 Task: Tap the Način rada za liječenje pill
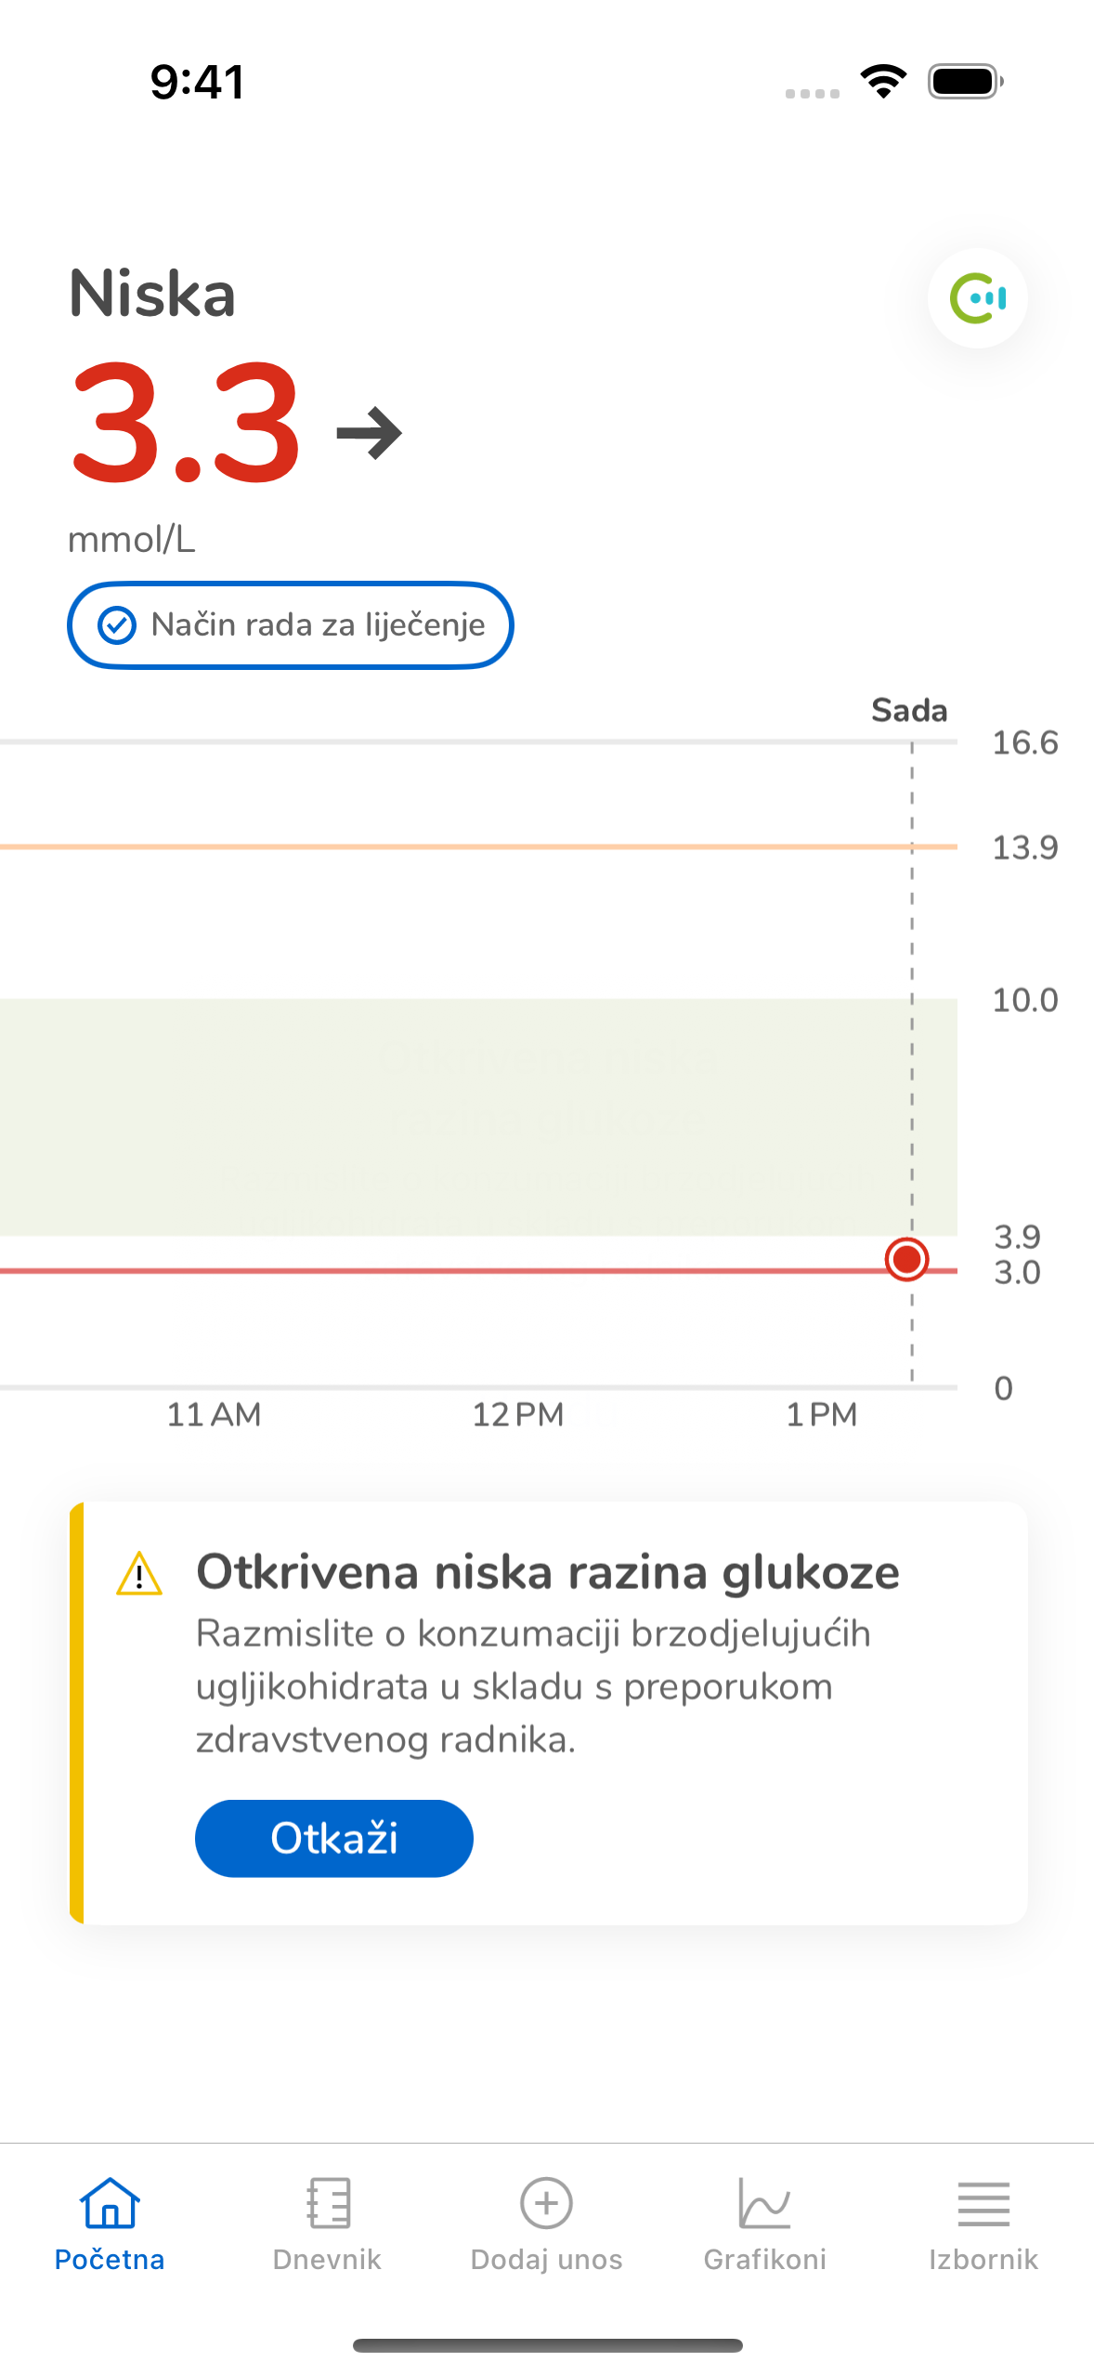click(291, 624)
